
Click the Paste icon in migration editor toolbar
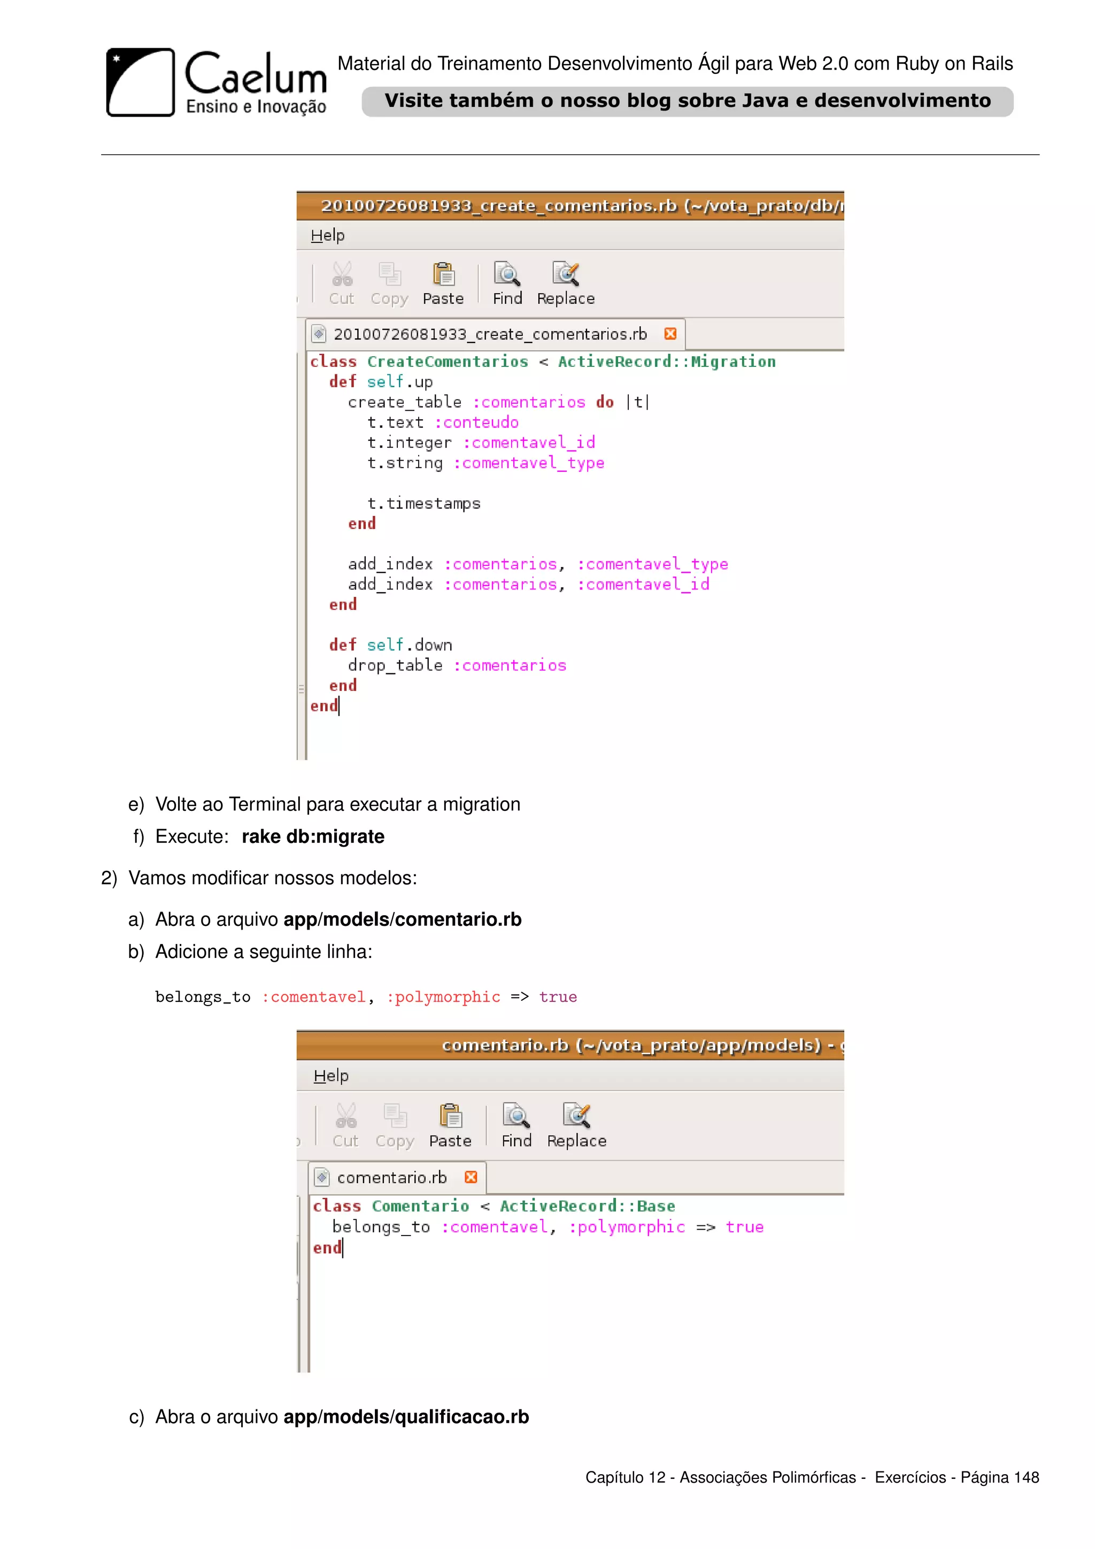tap(444, 274)
